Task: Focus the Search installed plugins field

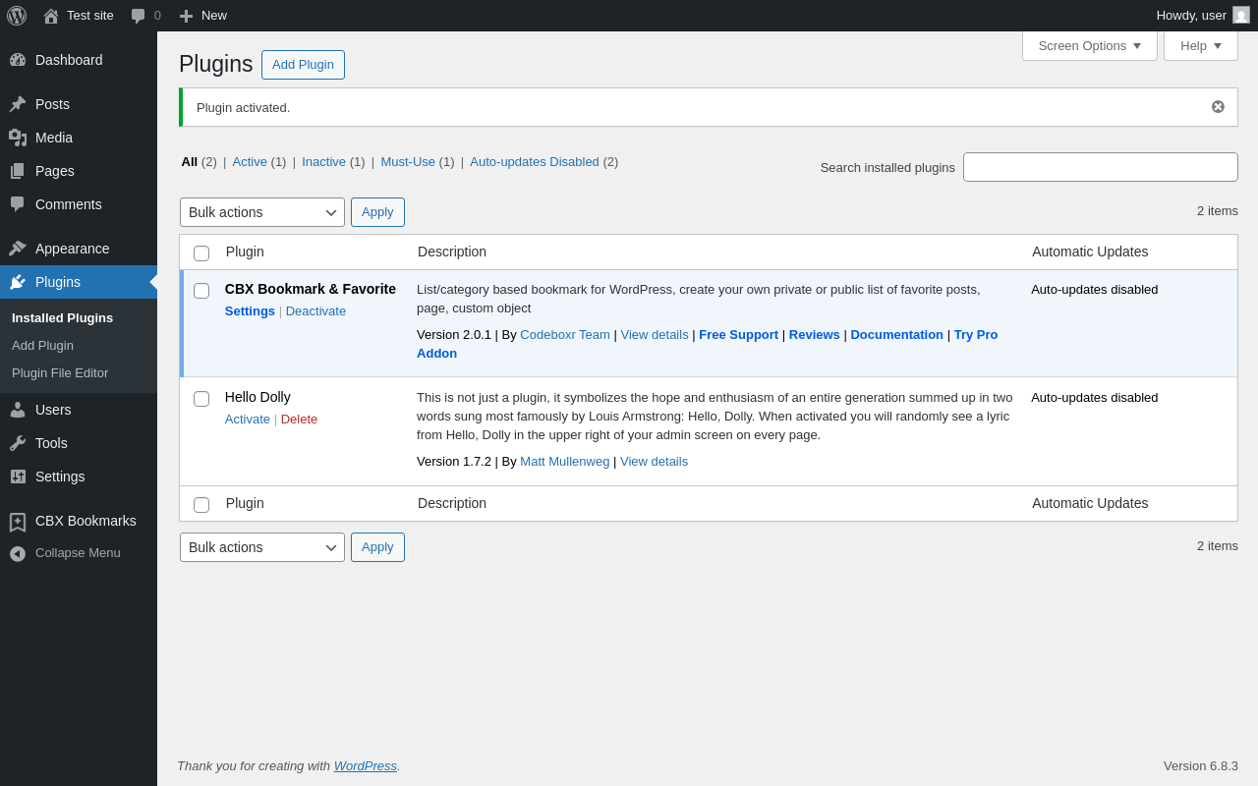Action: [x=1100, y=167]
